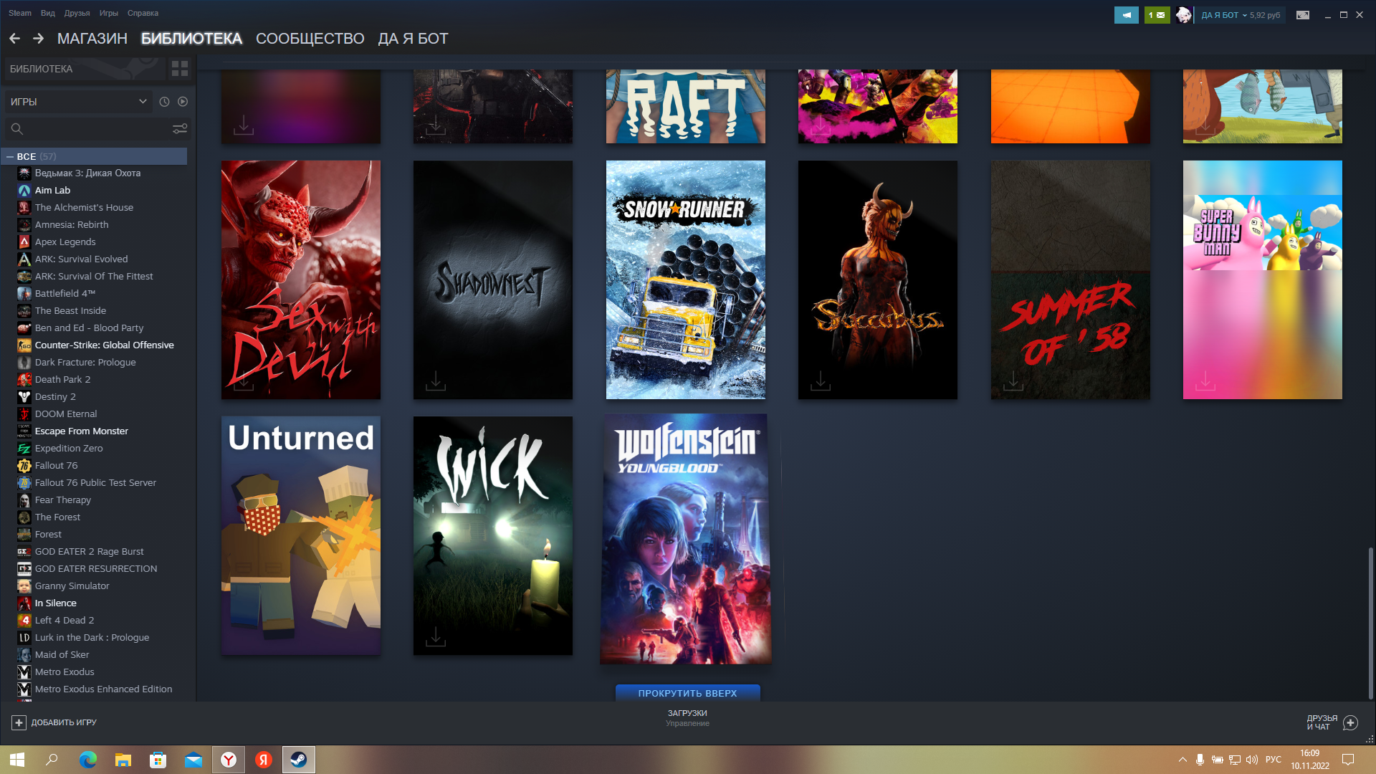The height and width of the screenshot is (774, 1376).
Task: Open Yandex Browser from taskbar
Action: (x=229, y=760)
